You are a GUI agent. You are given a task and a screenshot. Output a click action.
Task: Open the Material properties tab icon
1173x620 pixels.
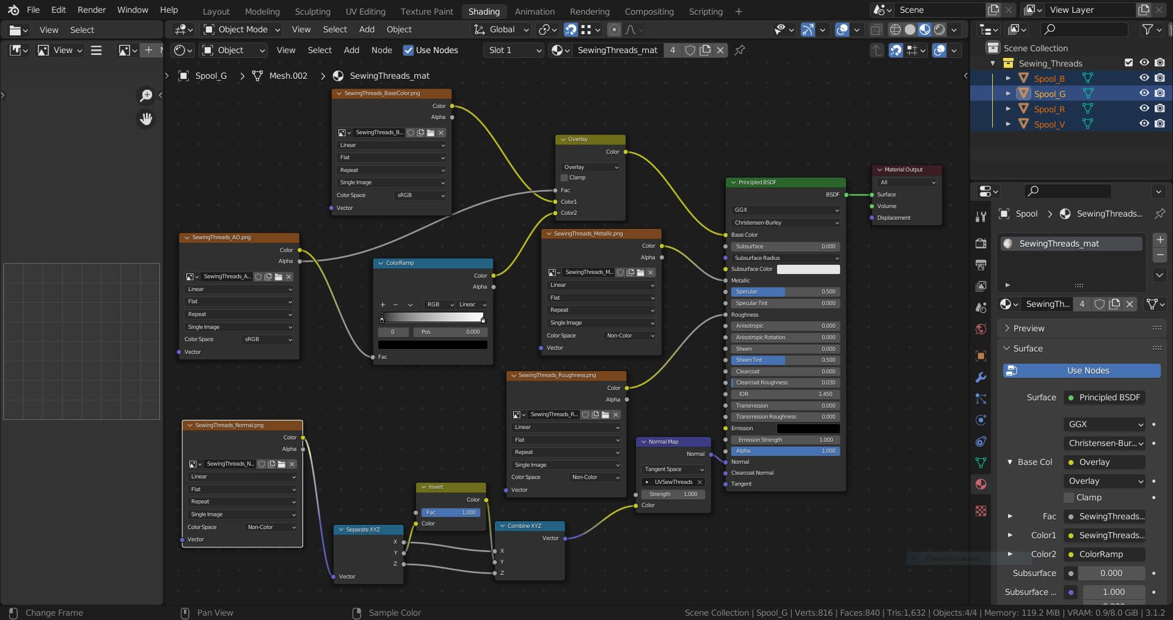pyautogui.click(x=981, y=484)
